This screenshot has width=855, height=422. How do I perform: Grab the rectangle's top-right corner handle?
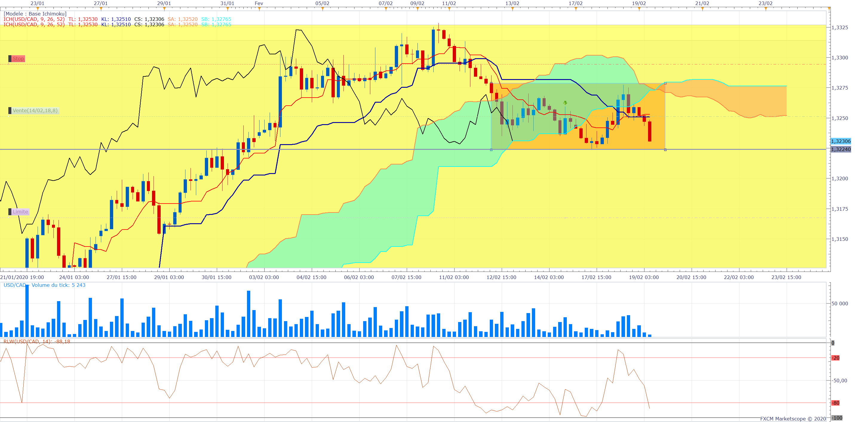tap(665, 83)
